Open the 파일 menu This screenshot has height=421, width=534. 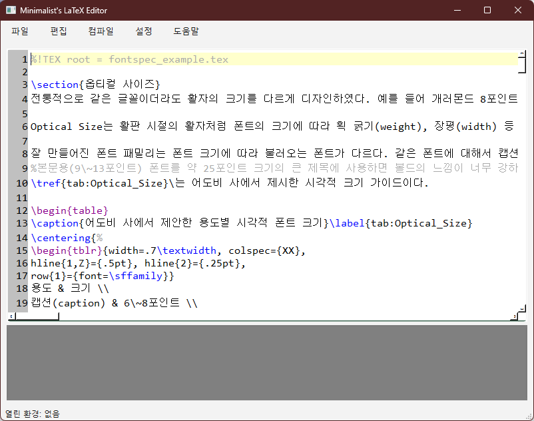click(20, 31)
